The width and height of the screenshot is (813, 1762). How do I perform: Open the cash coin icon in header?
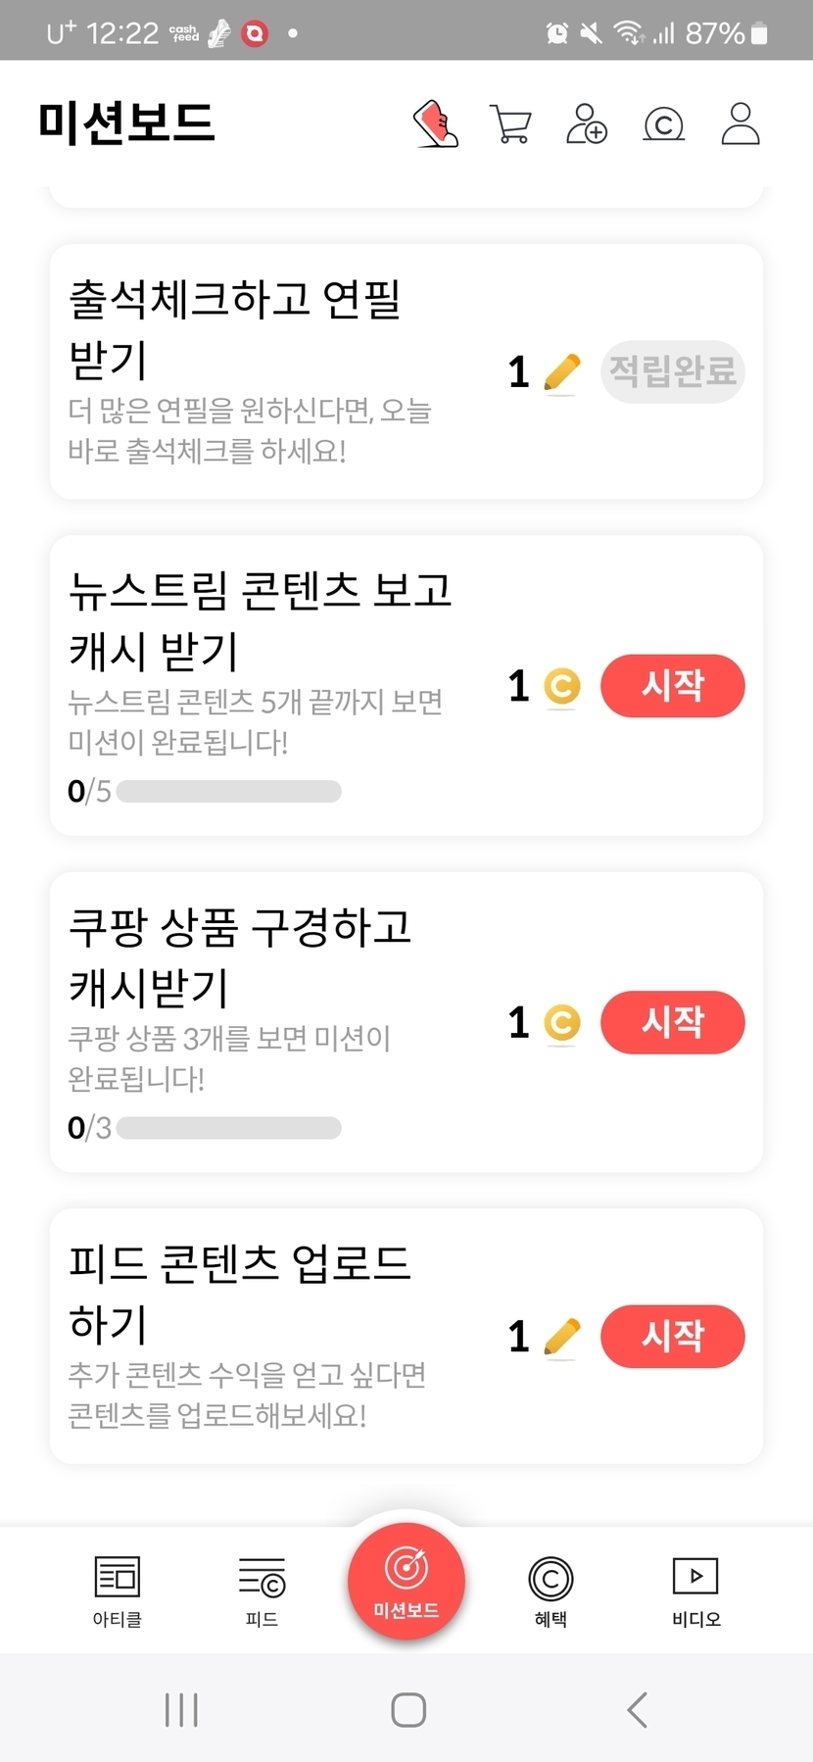pos(663,124)
